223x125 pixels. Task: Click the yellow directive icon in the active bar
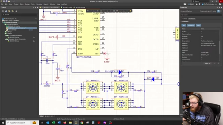coord(130,11)
